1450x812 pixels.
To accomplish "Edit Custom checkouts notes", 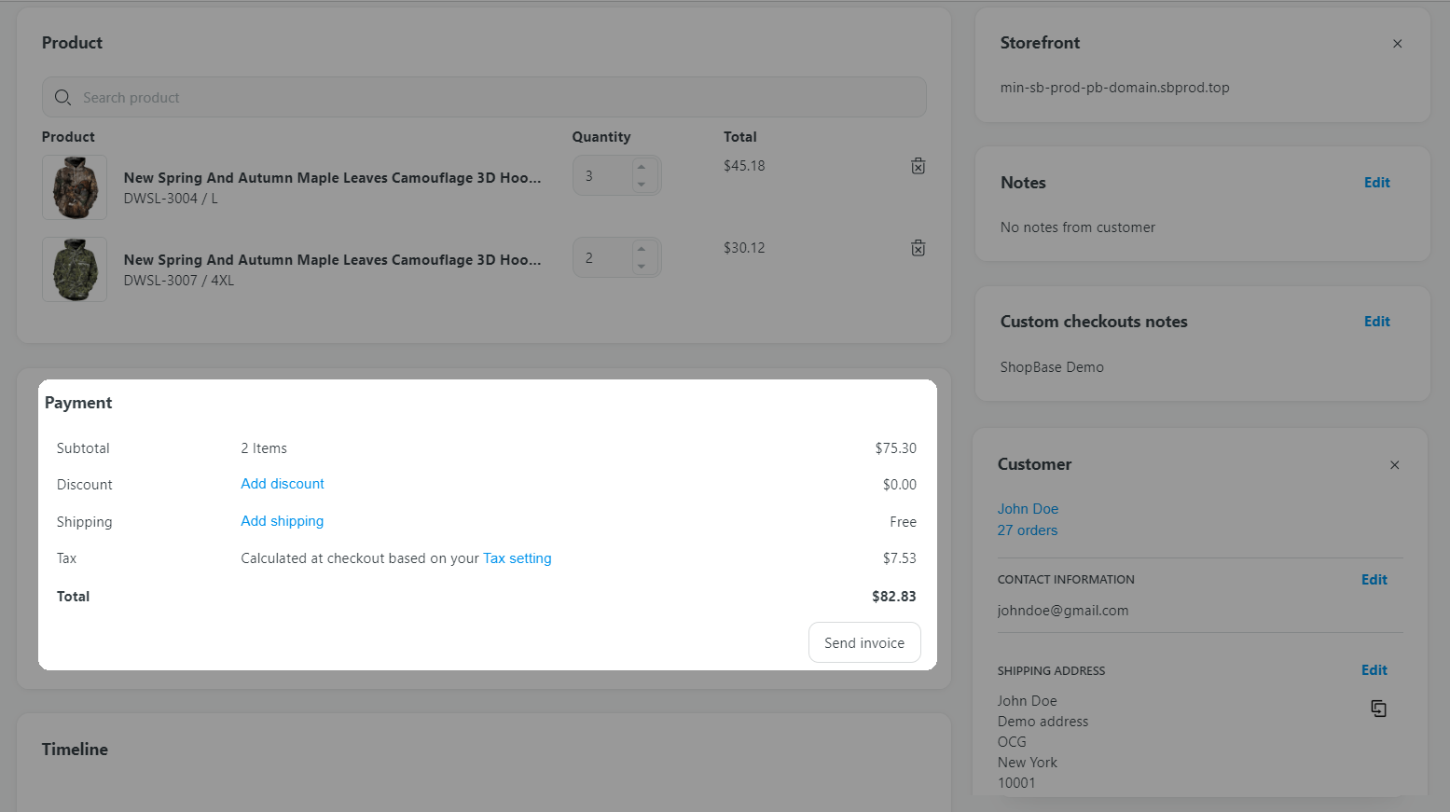I will point(1377,322).
